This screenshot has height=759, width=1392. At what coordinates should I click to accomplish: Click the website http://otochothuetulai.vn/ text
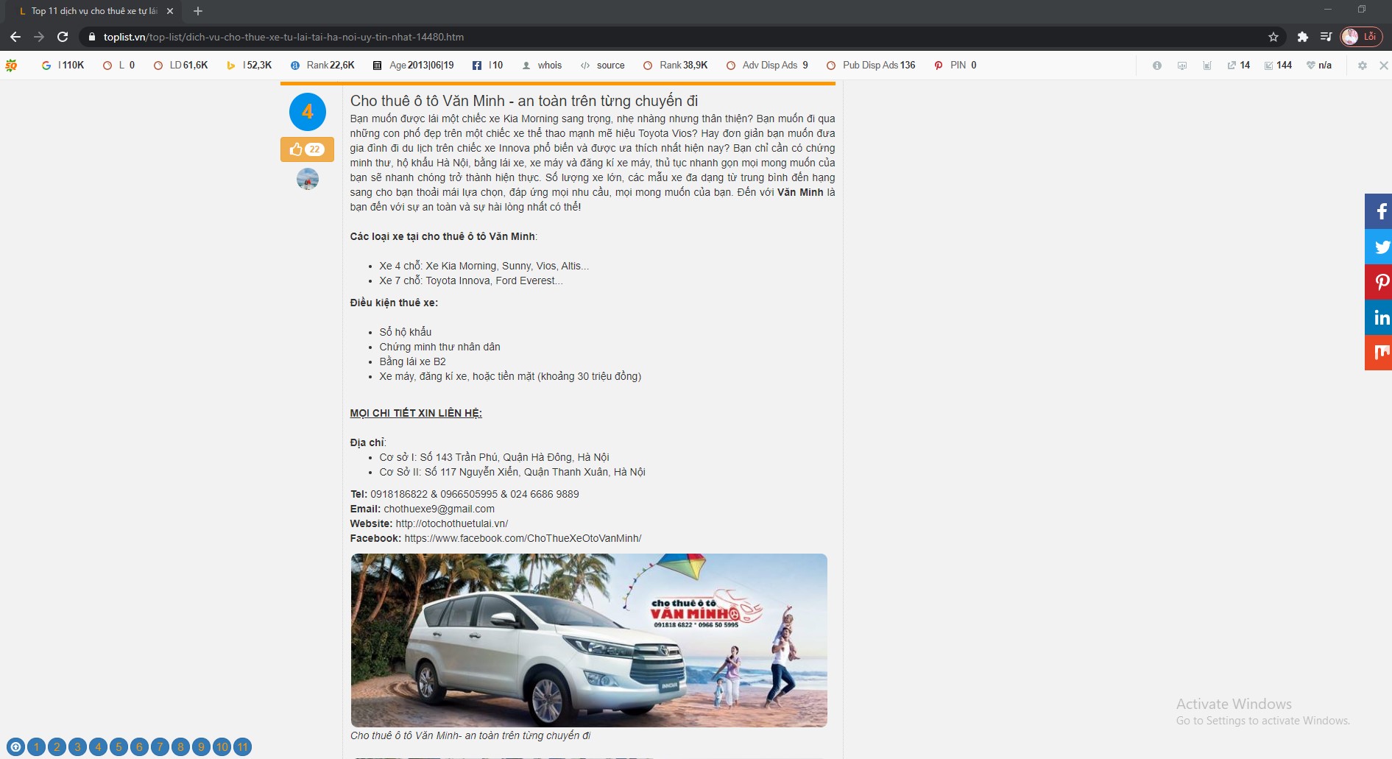coord(452,523)
